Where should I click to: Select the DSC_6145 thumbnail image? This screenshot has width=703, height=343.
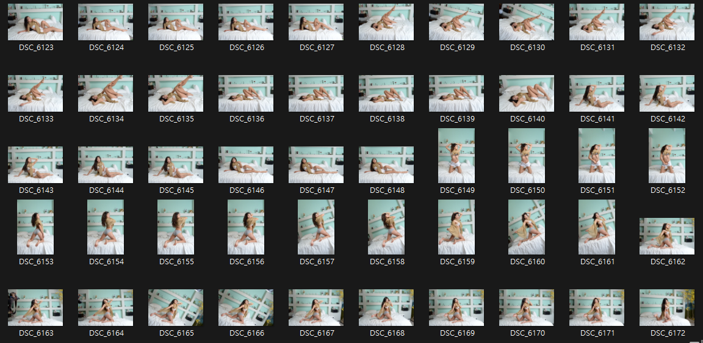click(176, 165)
